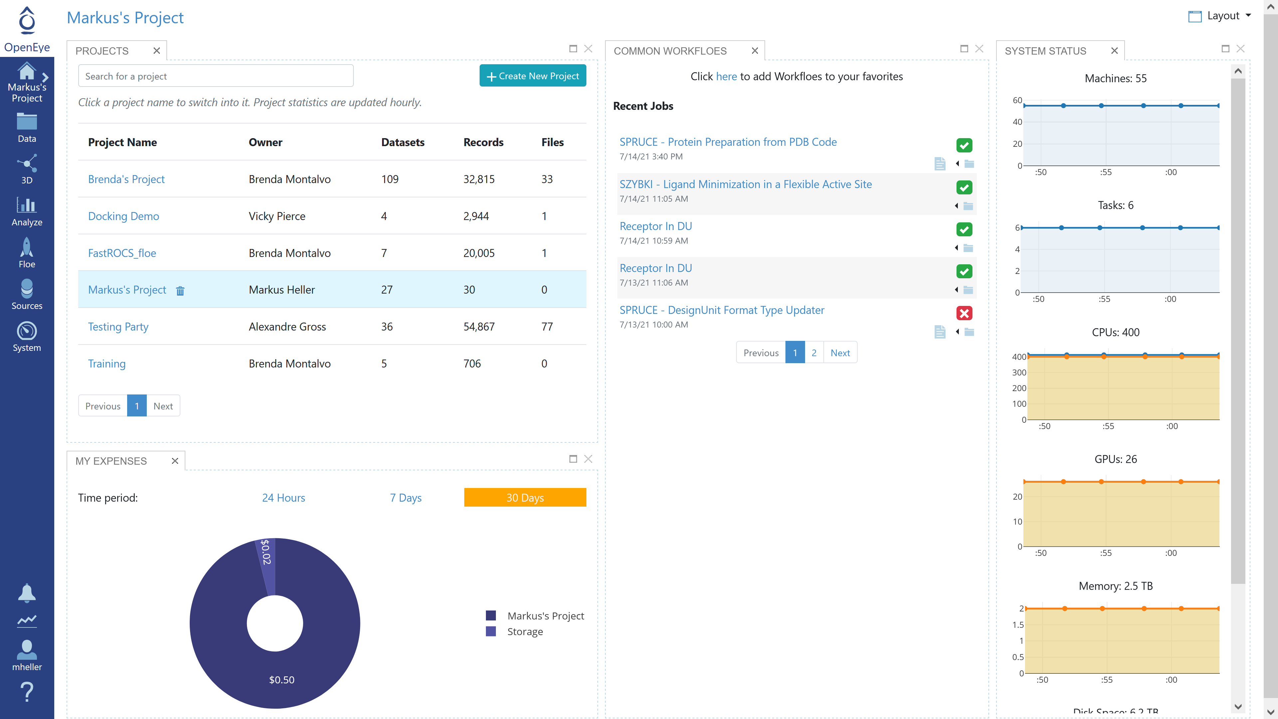Image resolution: width=1278 pixels, height=719 pixels.
Task: Open folder for 7/13/21 11:06 Receptor In DU
Action: coord(968,290)
